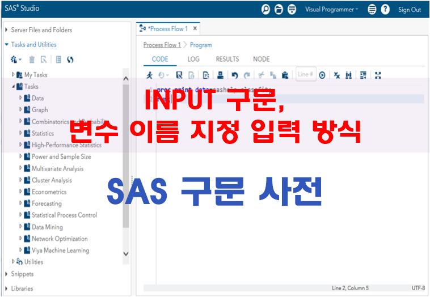Select Viya Machine Learning folder
Screen dimensions: 430x297
coord(60,251)
